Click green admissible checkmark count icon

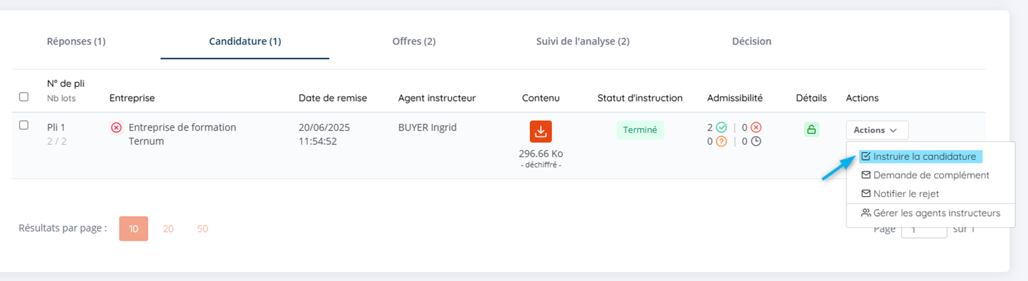721,128
